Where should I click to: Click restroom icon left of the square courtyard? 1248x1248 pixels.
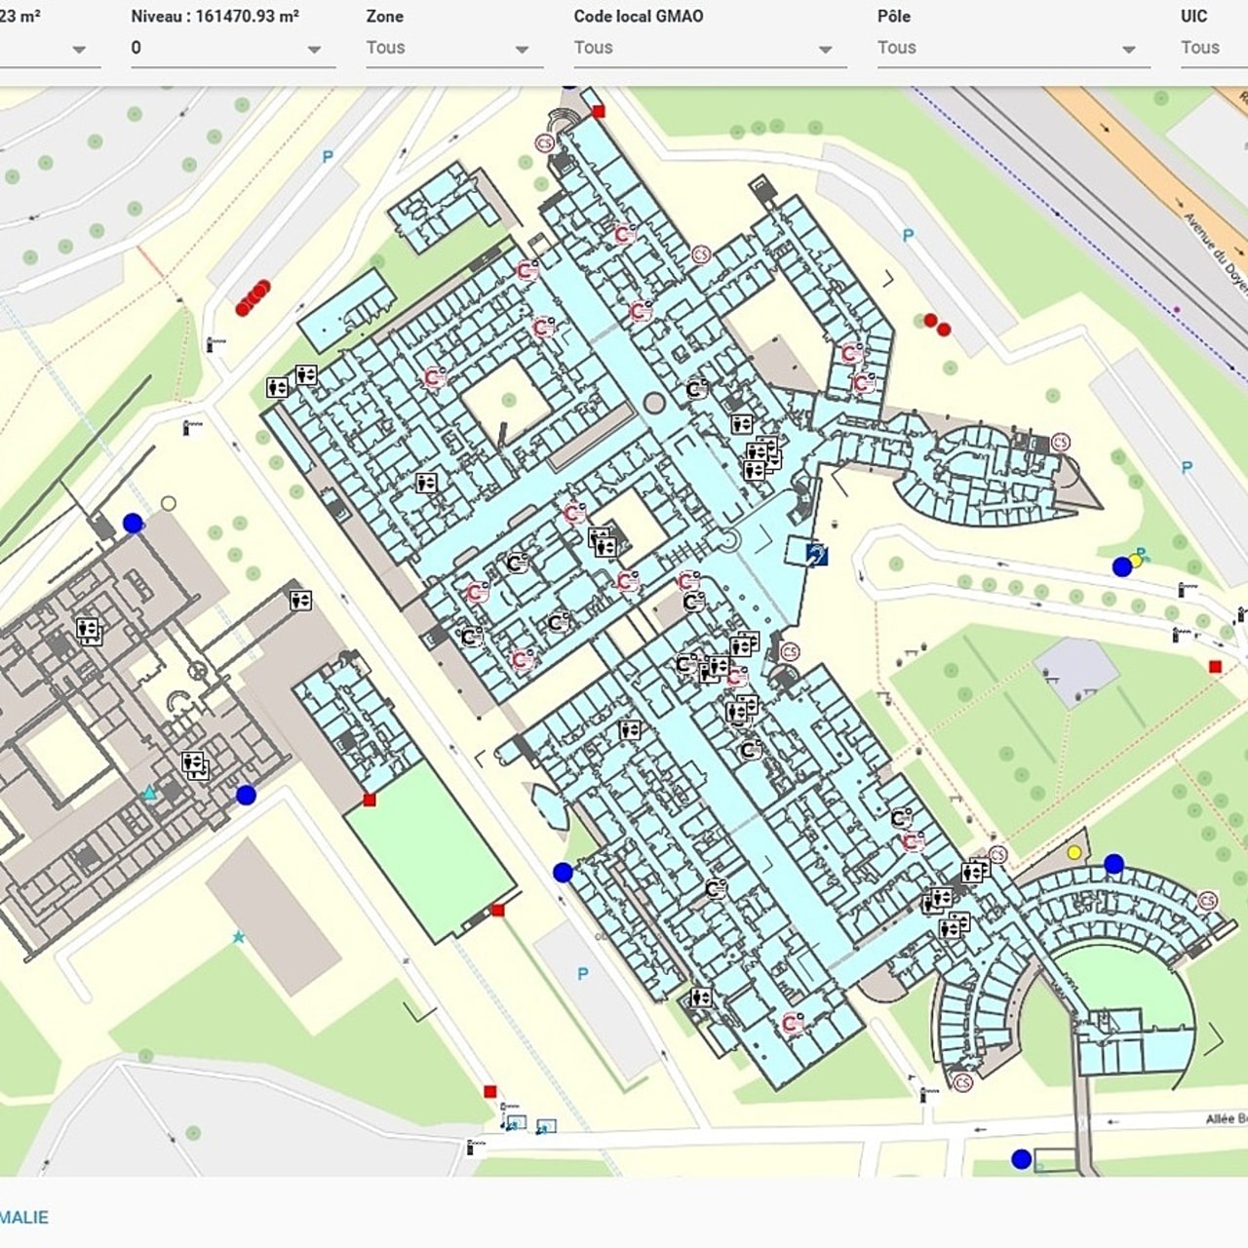[x=426, y=482]
